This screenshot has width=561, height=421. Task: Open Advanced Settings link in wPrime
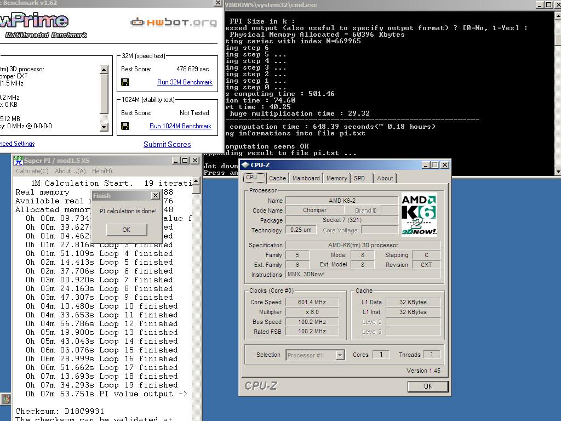click(17, 144)
